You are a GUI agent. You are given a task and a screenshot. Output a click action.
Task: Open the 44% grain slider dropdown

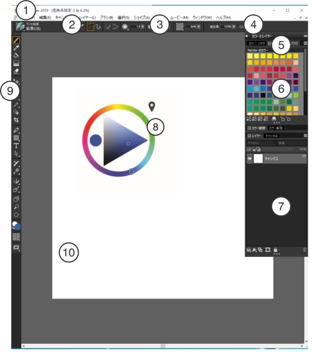(199, 27)
